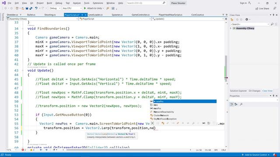The width and height of the screenshot is (280, 157).
Task: Open the Any CPU platform dropdown
Action: 72,8
